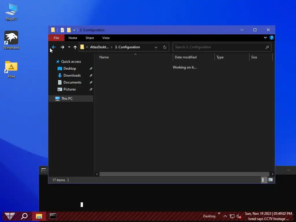Expand the address bar history dropdown

(x=156, y=47)
